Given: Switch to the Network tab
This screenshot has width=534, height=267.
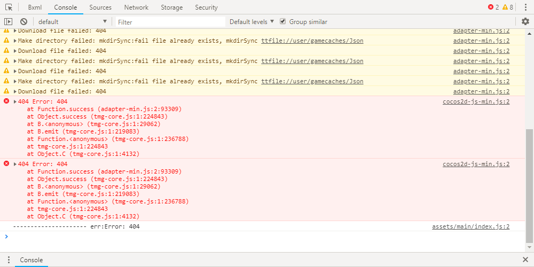Looking at the screenshot, I should [136, 7].
